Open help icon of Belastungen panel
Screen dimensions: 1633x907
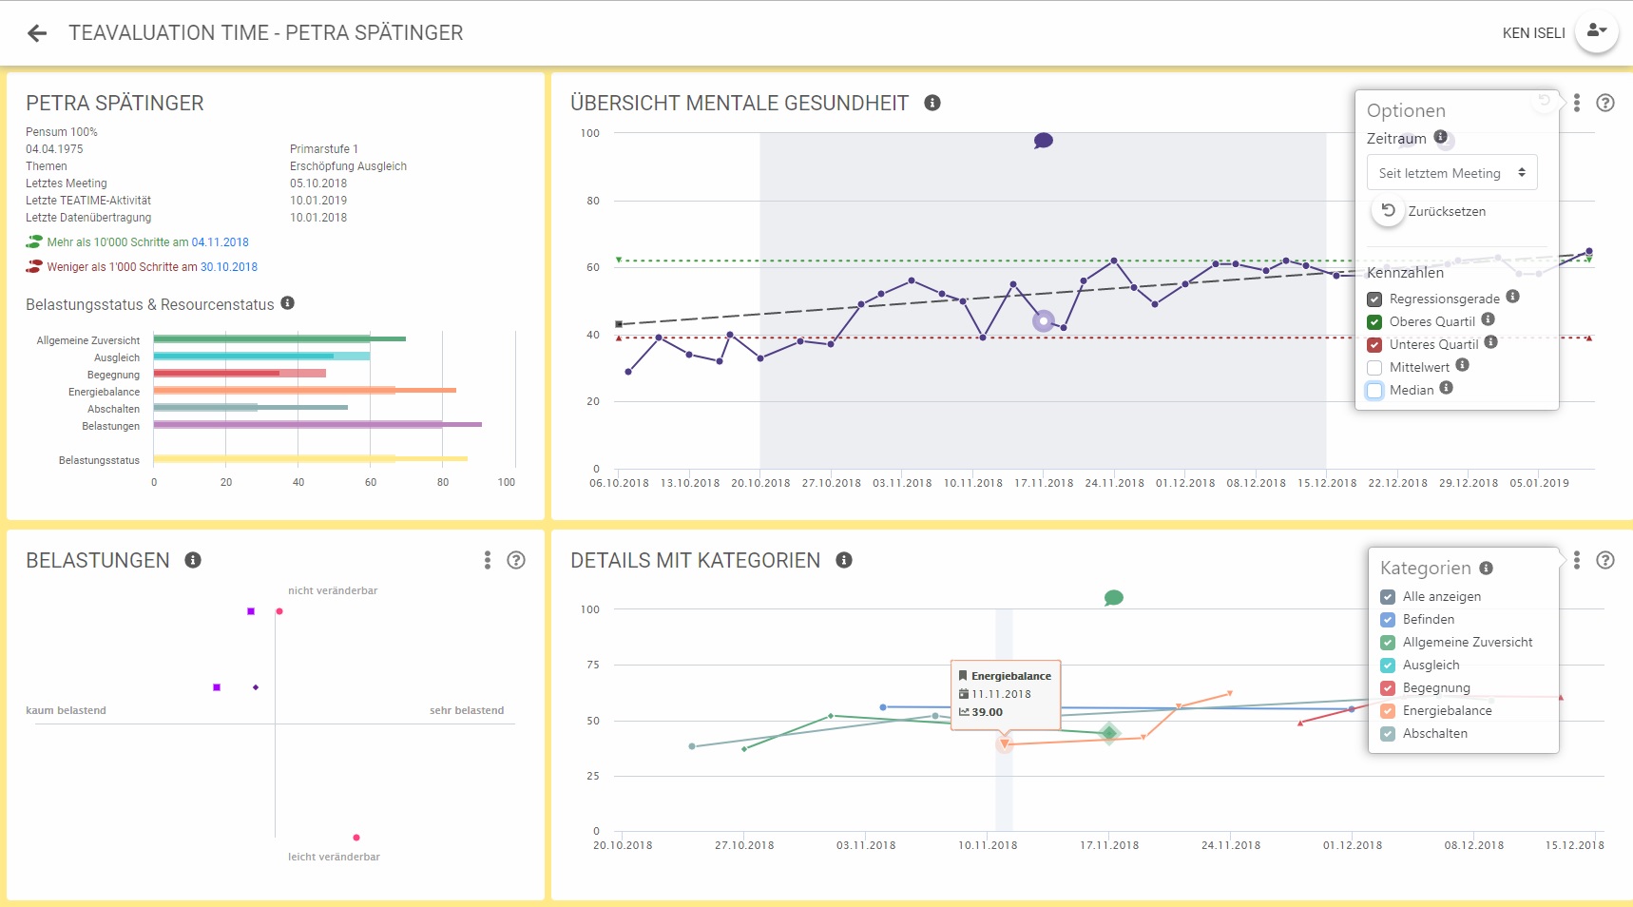[x=516, y=560]
